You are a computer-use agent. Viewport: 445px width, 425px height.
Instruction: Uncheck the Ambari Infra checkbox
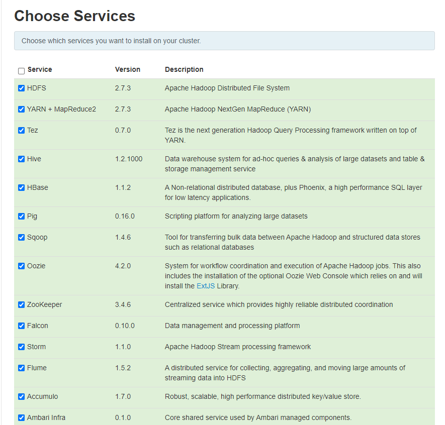coord(21,418)
